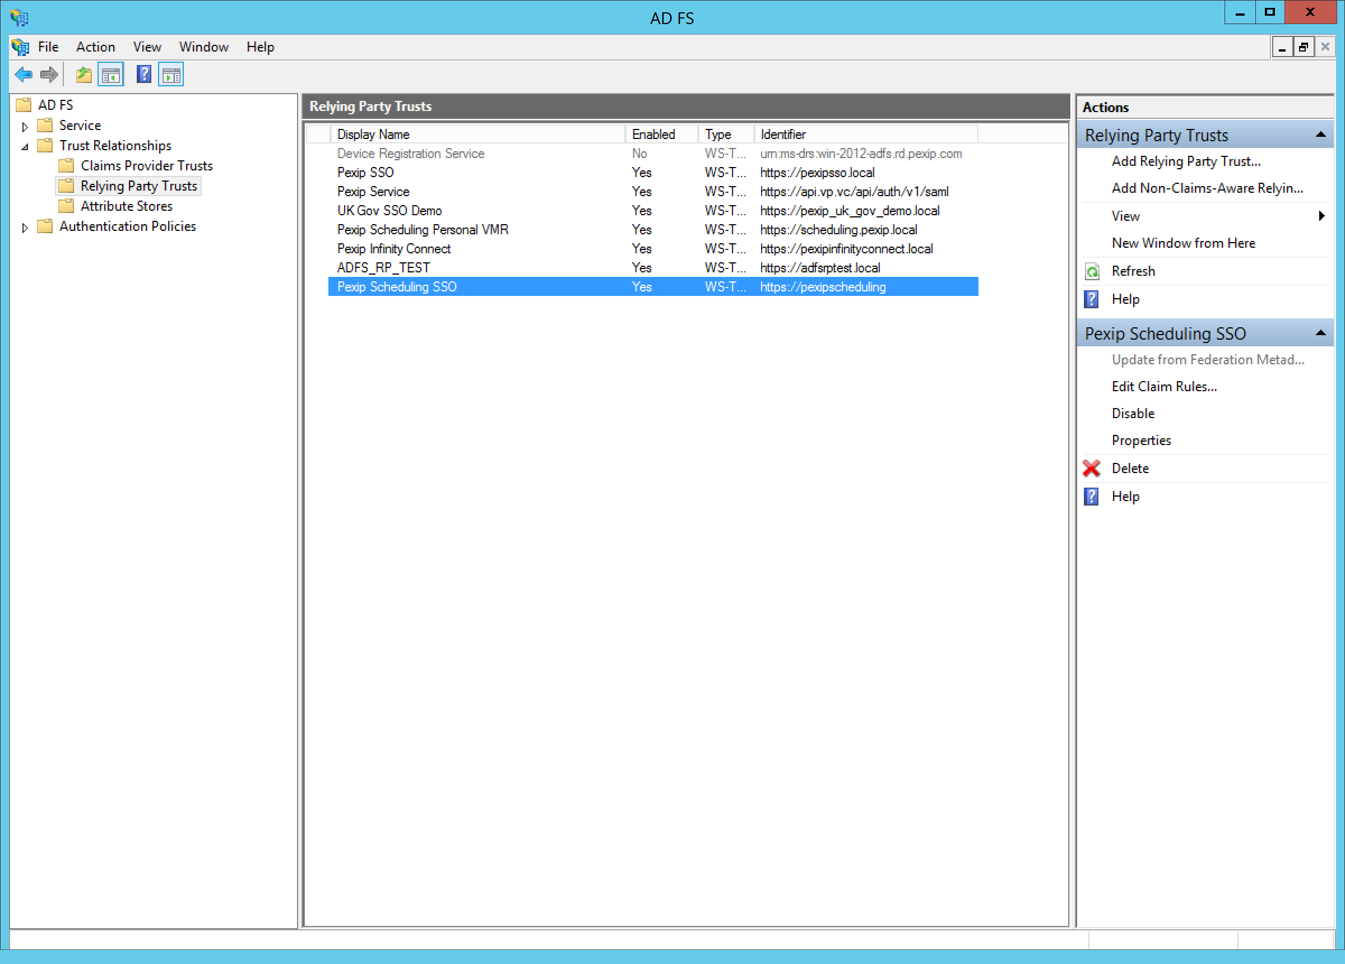Toggle the Show/Hide Console Tree icon
This screenshot has height=964, width=1345.
pos(111,75)
